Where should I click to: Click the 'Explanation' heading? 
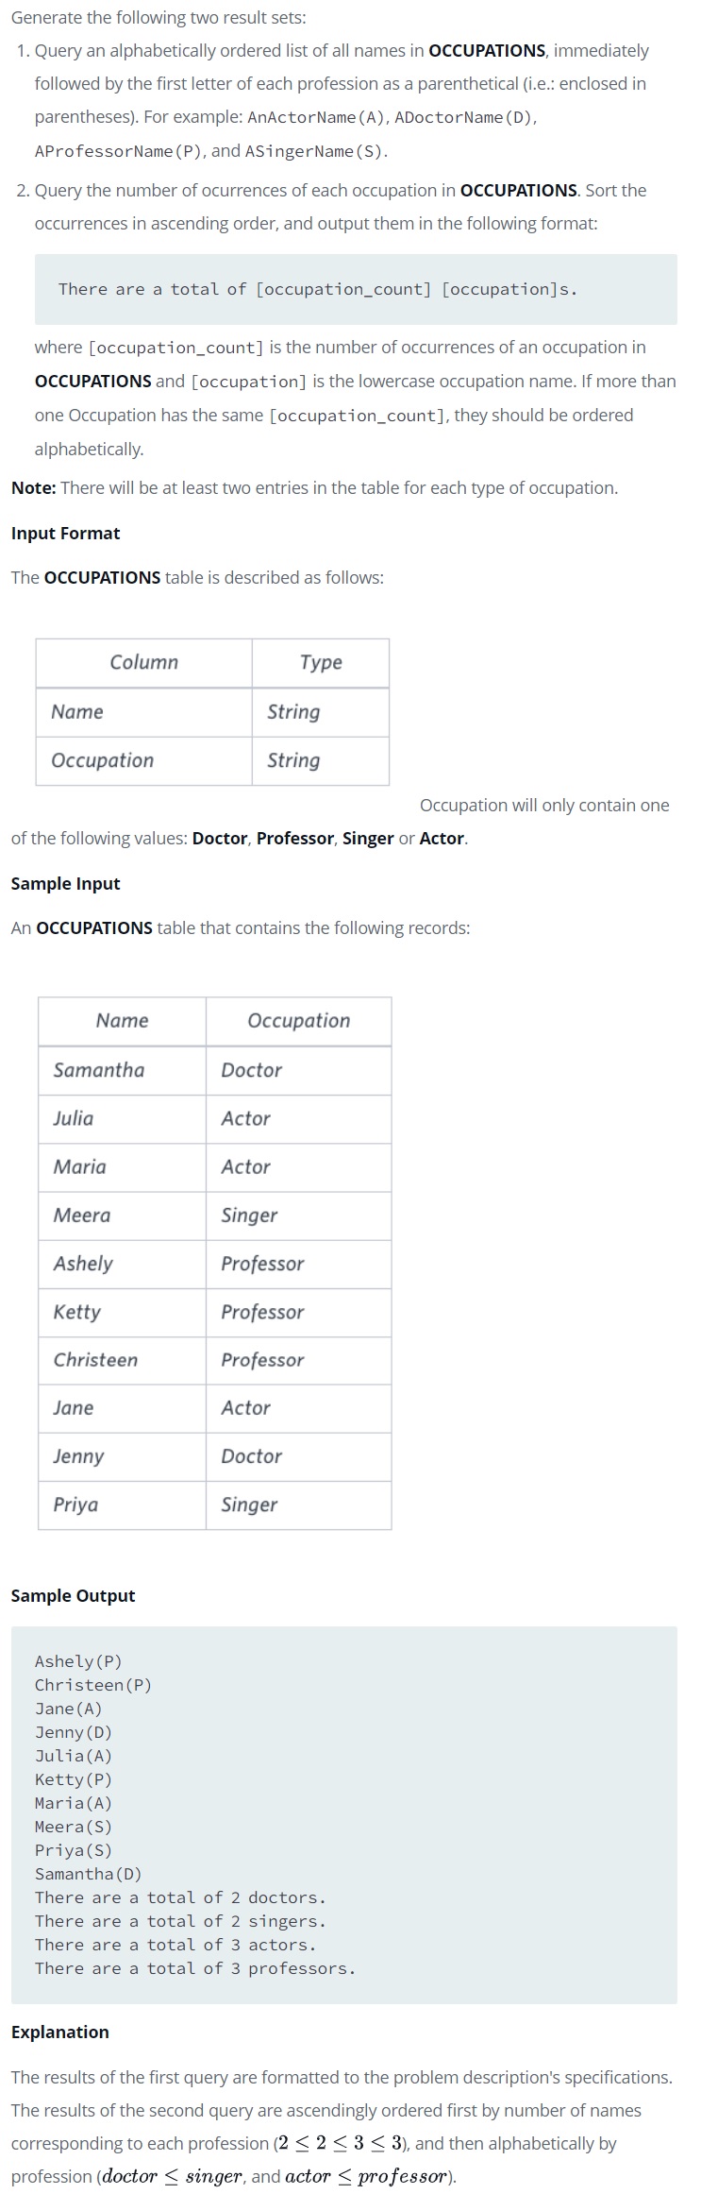pos(59,2032)
